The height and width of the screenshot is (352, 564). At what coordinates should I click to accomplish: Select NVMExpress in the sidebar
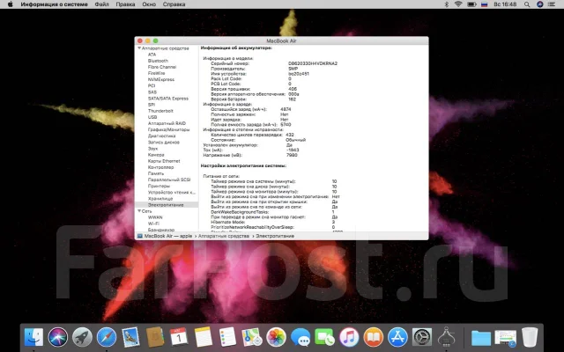coord(161,80)
